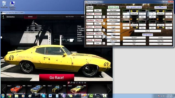Viewport: 175px width, 98px height.
Task: Apply the Rally preset
Action: click(x=134, y=44)
